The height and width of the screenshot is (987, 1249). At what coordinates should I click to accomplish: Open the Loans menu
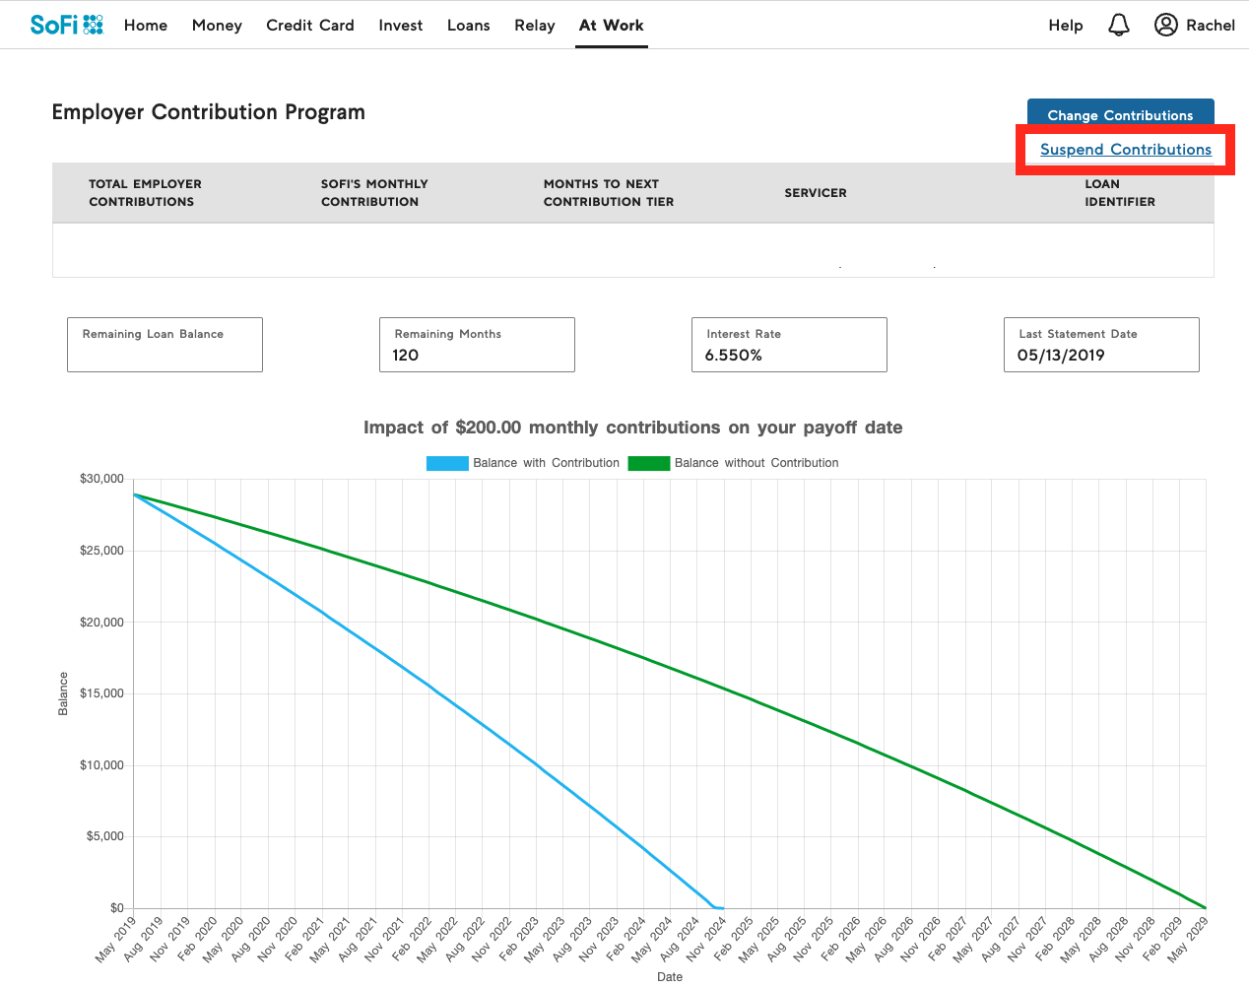(468, 26)
